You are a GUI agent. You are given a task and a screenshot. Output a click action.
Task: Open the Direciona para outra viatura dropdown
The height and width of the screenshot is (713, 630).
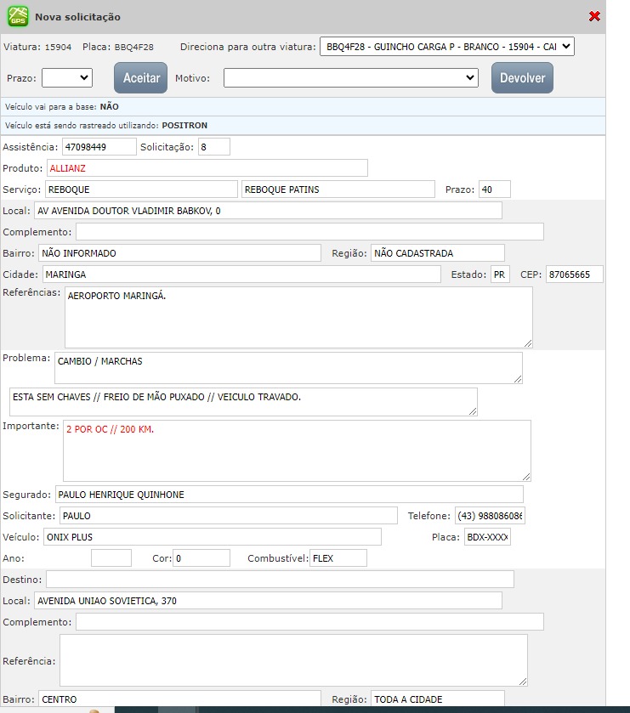pos(446,47)
